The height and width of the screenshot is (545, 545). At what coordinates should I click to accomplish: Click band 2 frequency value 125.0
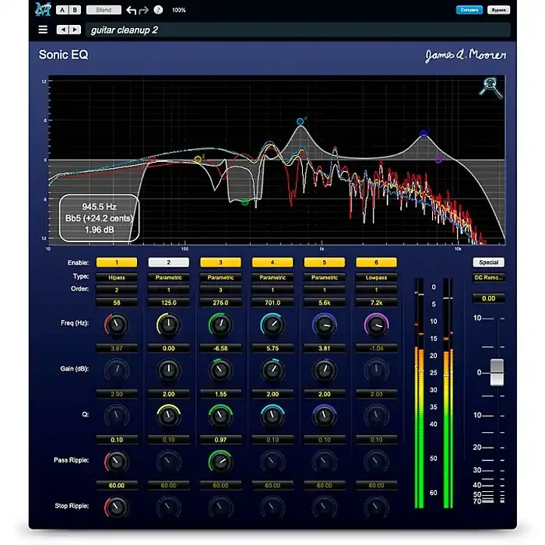click(169, 303)
